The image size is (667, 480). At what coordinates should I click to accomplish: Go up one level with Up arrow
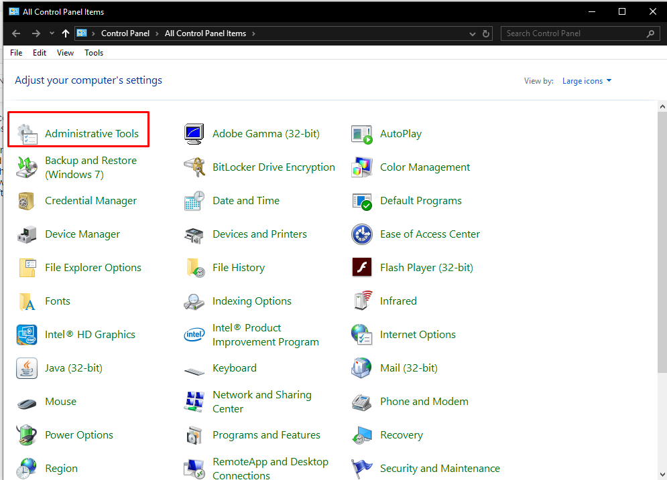[x=66, y=33]
